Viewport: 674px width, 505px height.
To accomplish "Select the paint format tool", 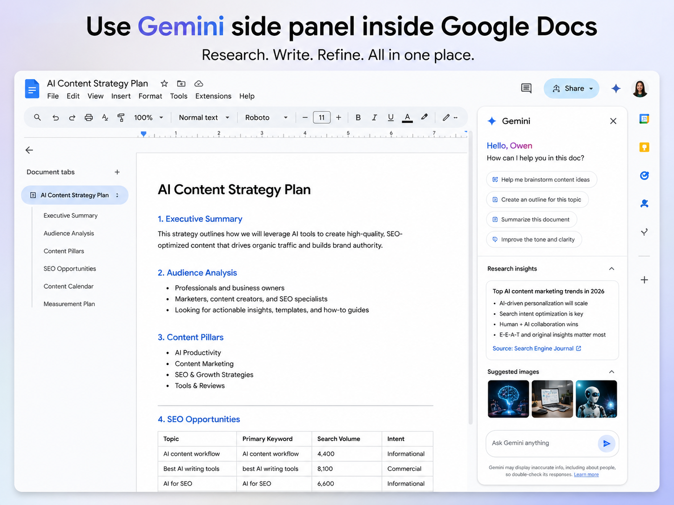I will 121,118.
